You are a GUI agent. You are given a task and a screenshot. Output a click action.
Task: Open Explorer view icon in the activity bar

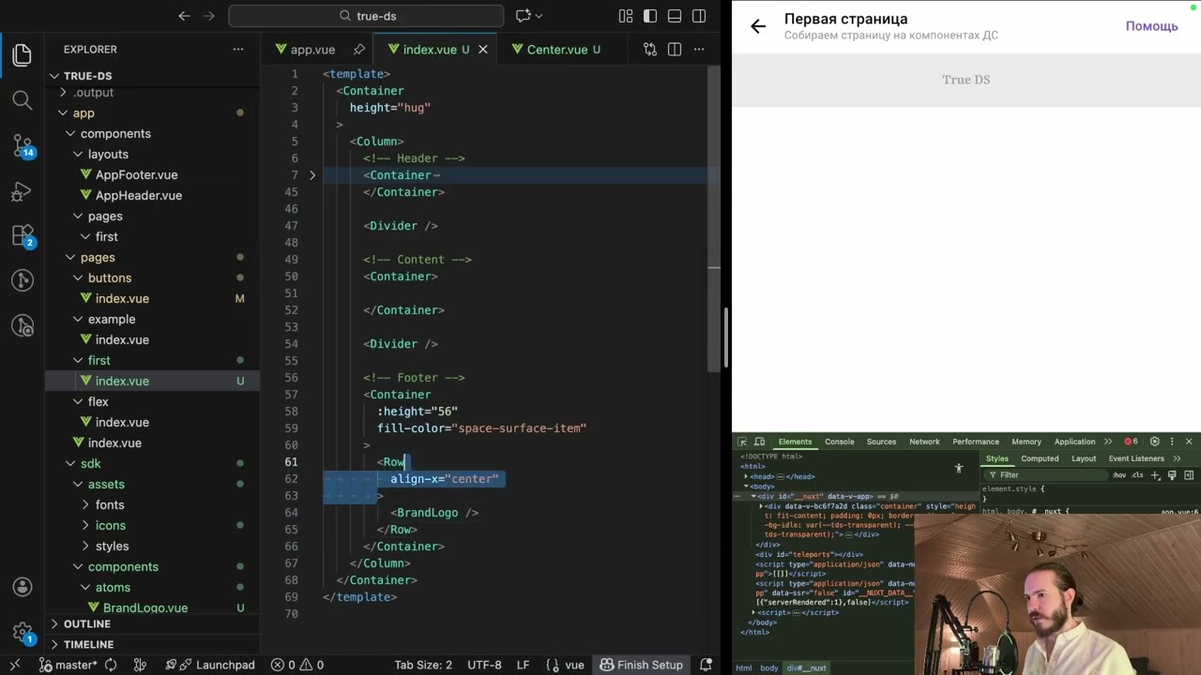[x=23, y=54]
